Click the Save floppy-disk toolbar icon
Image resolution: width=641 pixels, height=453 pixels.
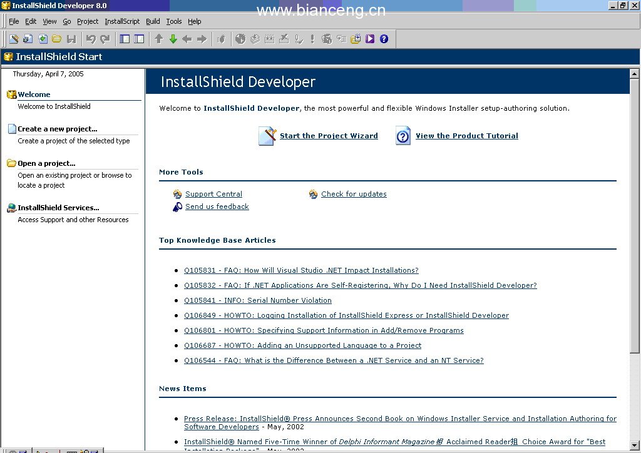[71, 39]
